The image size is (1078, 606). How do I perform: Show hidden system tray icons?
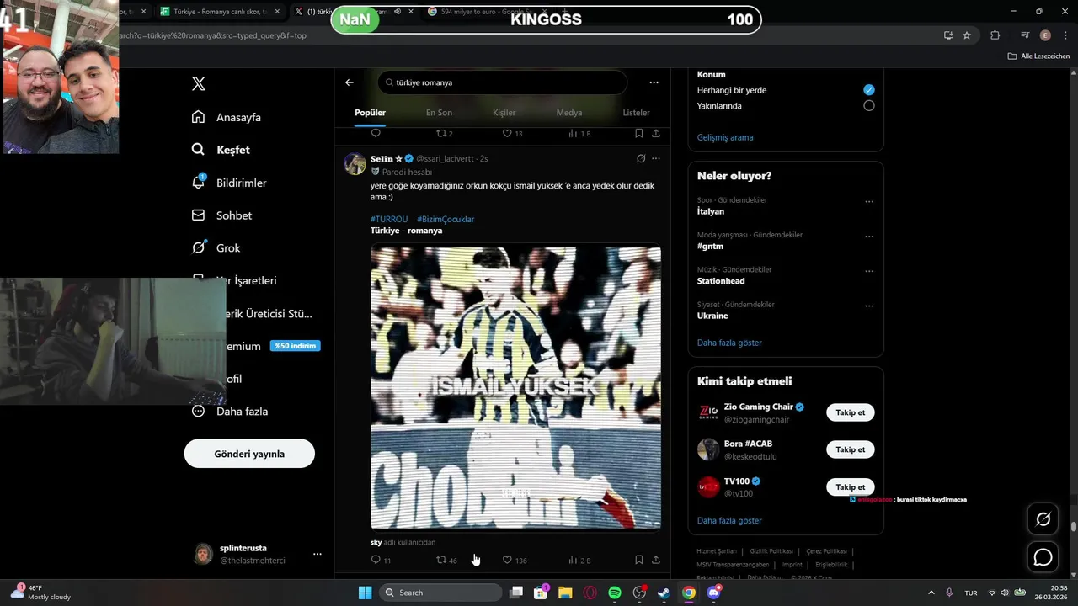pos(931,593)
